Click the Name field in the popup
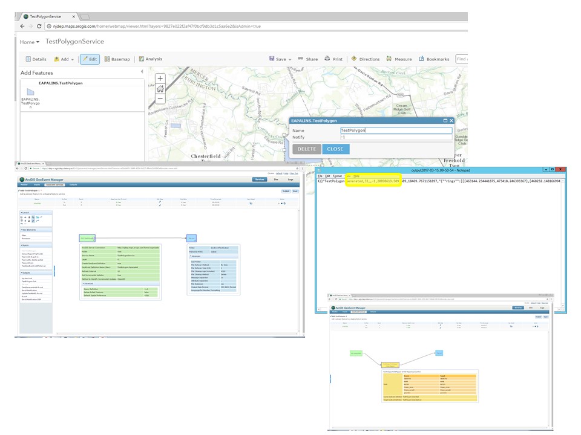581x435 pixels. [396, 130]
